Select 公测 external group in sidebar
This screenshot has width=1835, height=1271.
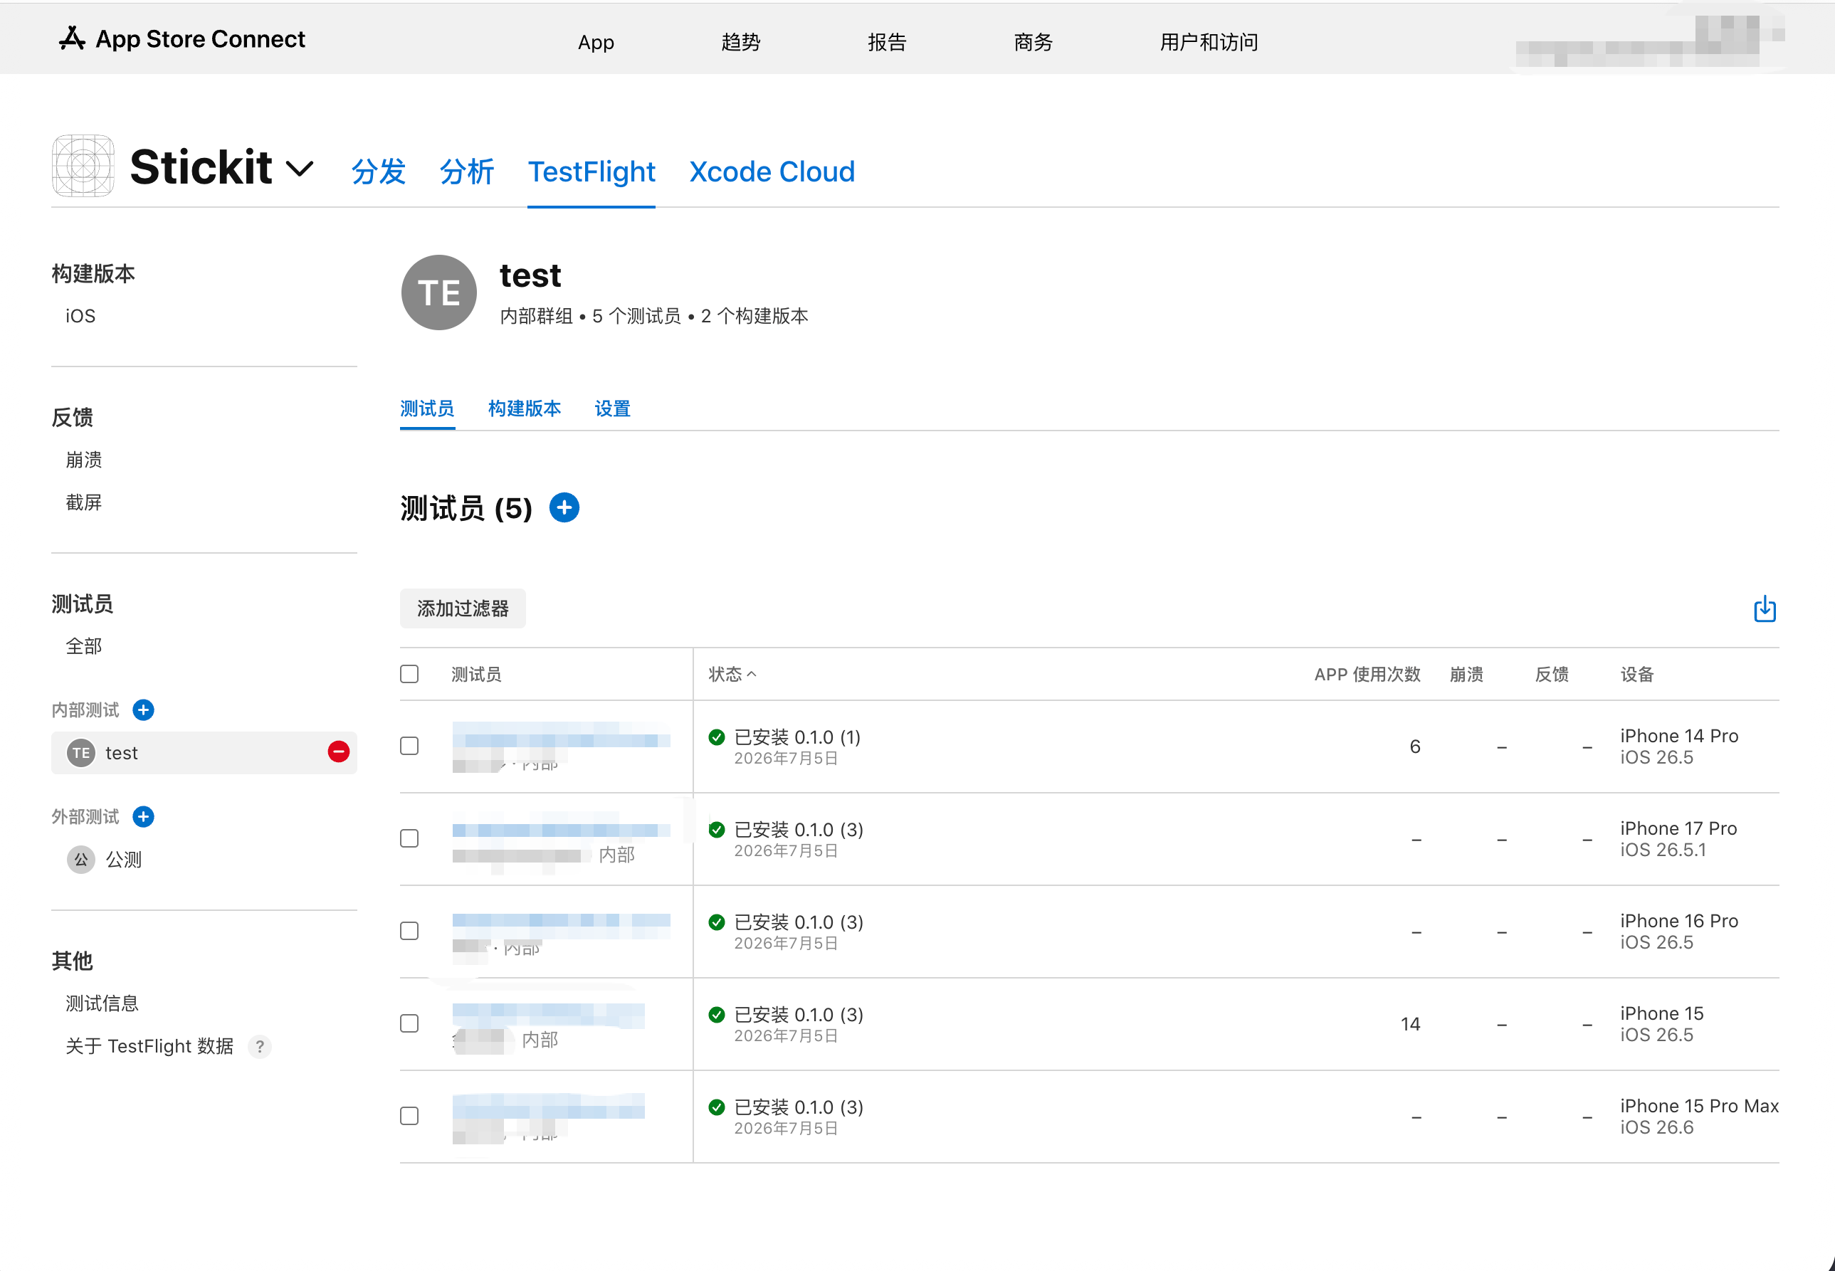tap(123, 859)
